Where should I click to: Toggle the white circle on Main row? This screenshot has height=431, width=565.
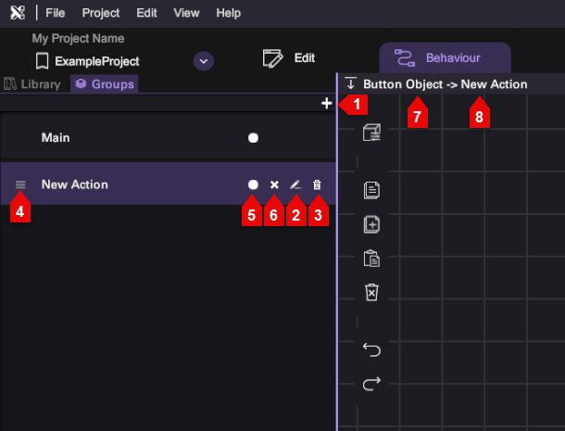pos(253,138)
